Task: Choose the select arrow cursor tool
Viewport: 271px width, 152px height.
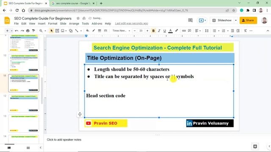Action: (52, 31)
